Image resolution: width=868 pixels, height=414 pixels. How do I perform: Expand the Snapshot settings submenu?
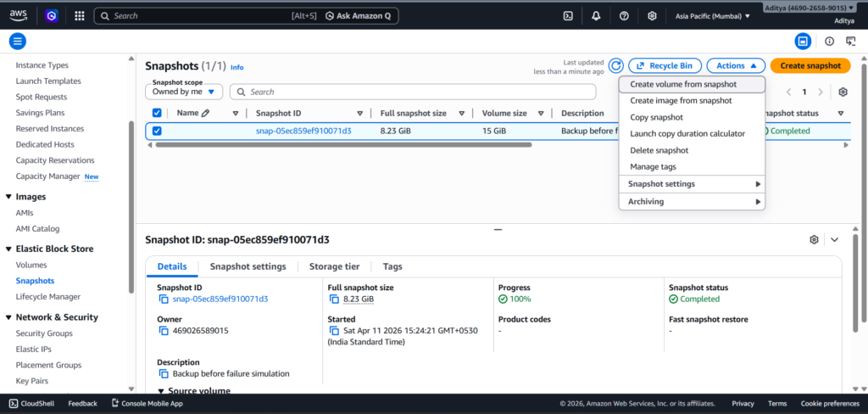pyautogui.click(x=692, y=184)
